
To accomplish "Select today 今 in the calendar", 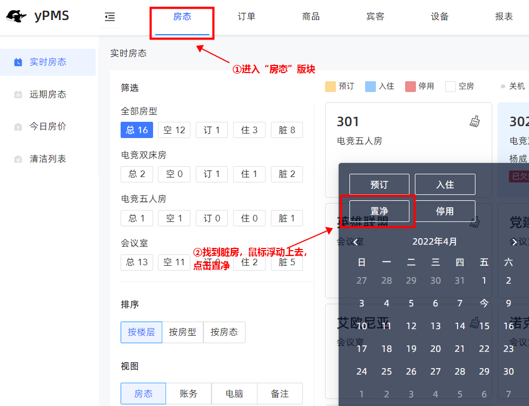I will pos(484,303).
